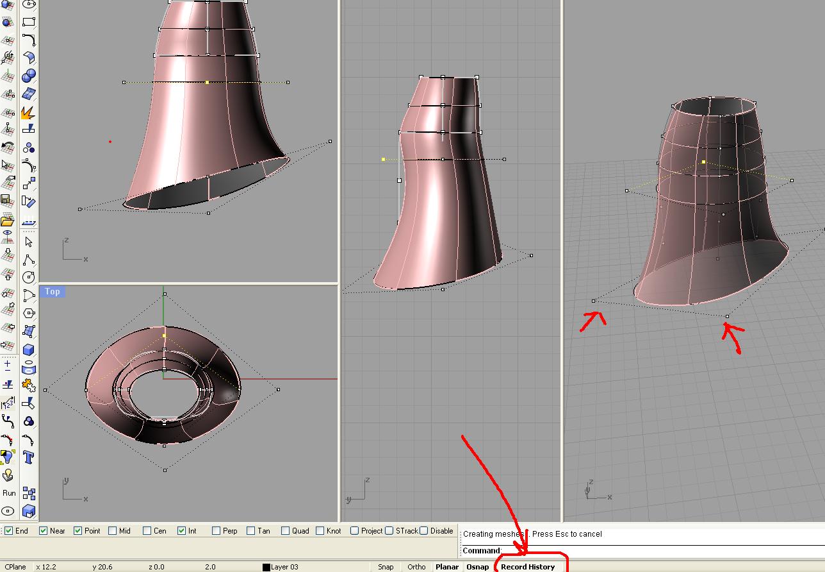Toggle Record History in status bar
The image size is (825, 572).
coord(528,567)
